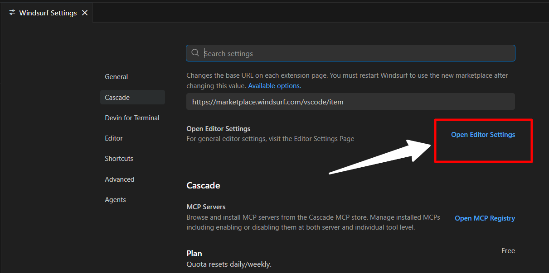
Task: Click the bold Open Editor Settings heading
Action: pos(219,129)
